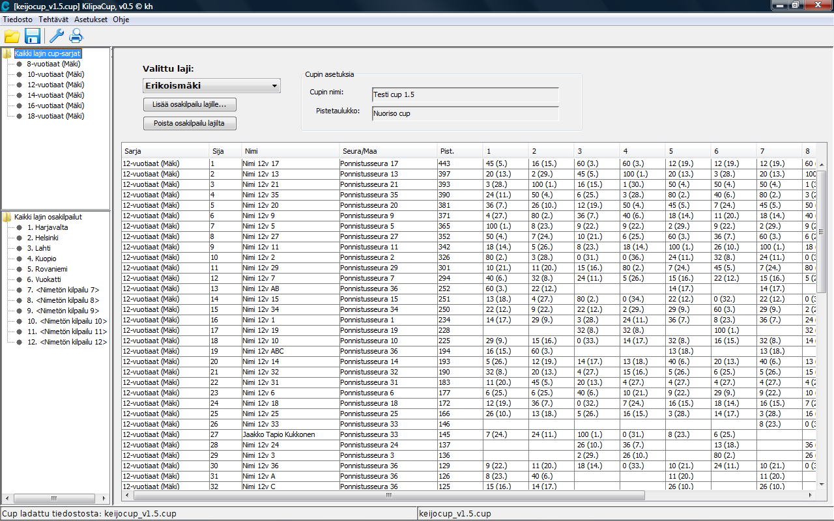Image resolution: width=834 pixels, height=521 pixels.
Task: Sort by the Sarja column header
Action: [x=165, y=151]
